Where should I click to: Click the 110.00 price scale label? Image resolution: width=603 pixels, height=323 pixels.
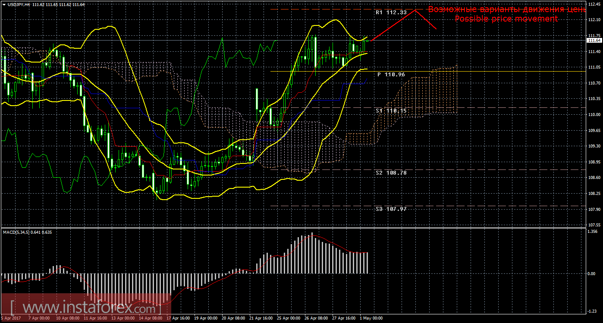[x=594, y=115]
